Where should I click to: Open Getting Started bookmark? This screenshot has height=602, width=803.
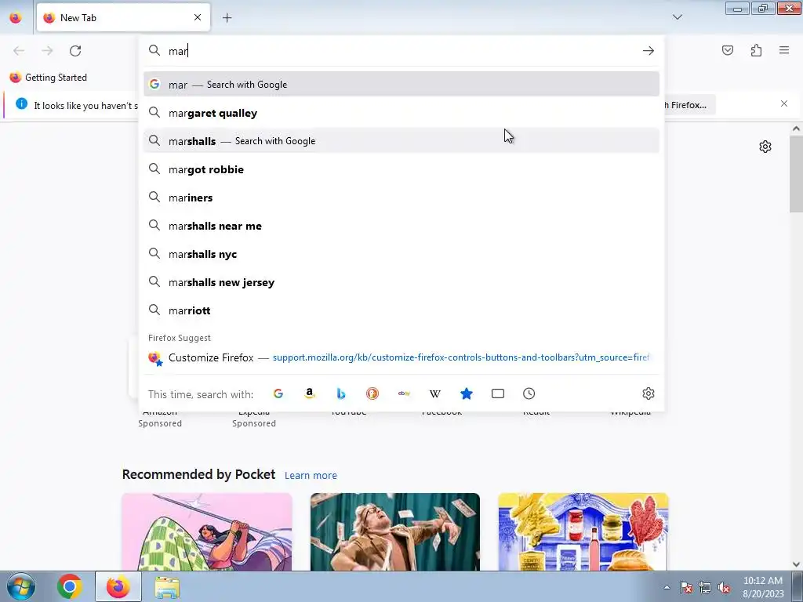(x=48, y=78)
